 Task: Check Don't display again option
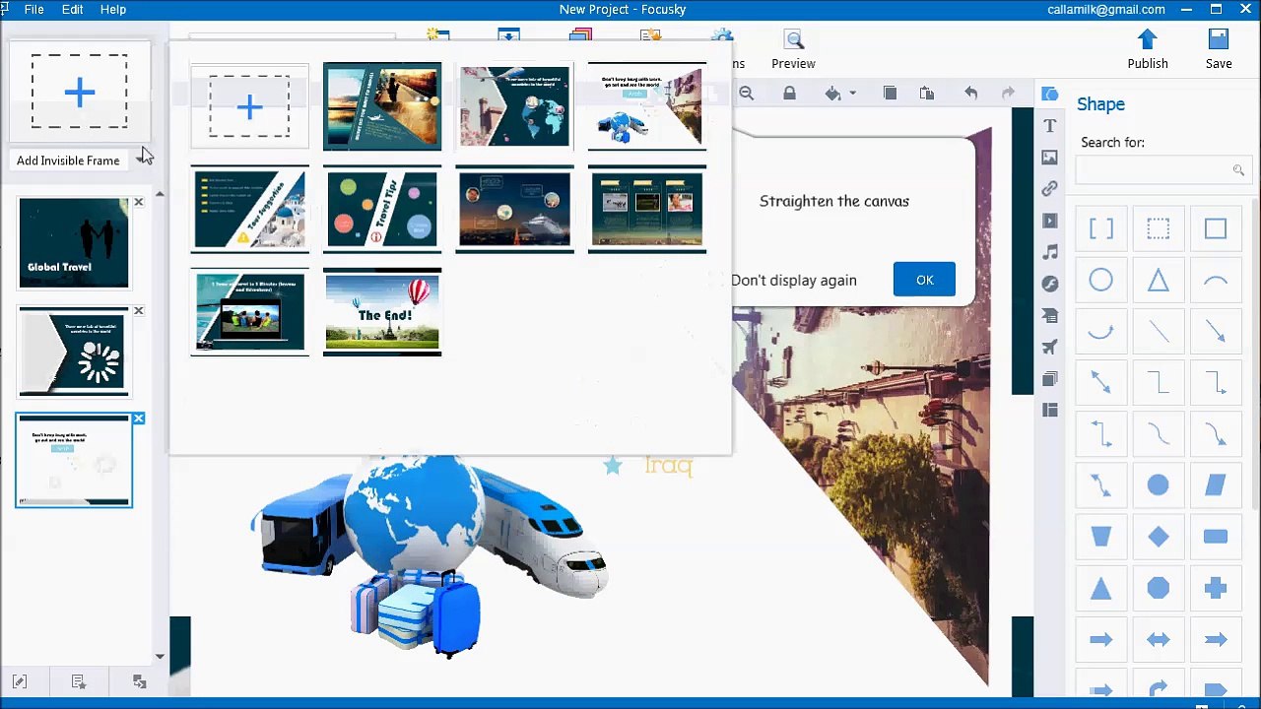pyautogui.click(x=793, y=280)
